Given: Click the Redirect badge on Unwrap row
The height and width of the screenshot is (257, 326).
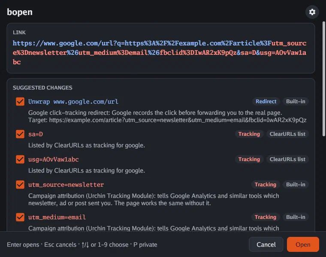Looking at the screenshot, I should [266, 102].
